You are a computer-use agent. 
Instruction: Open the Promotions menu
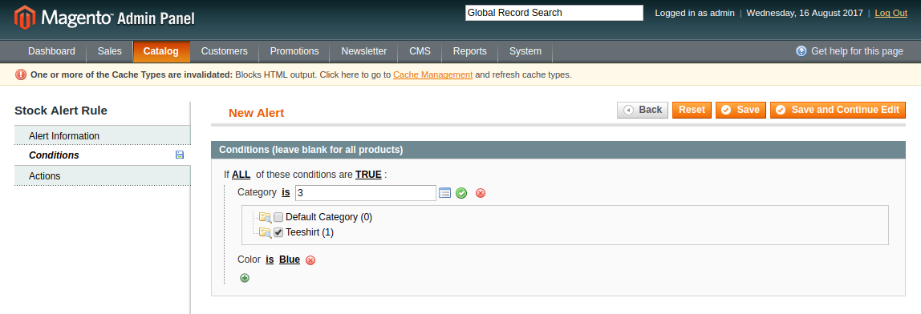pos(294,51)
